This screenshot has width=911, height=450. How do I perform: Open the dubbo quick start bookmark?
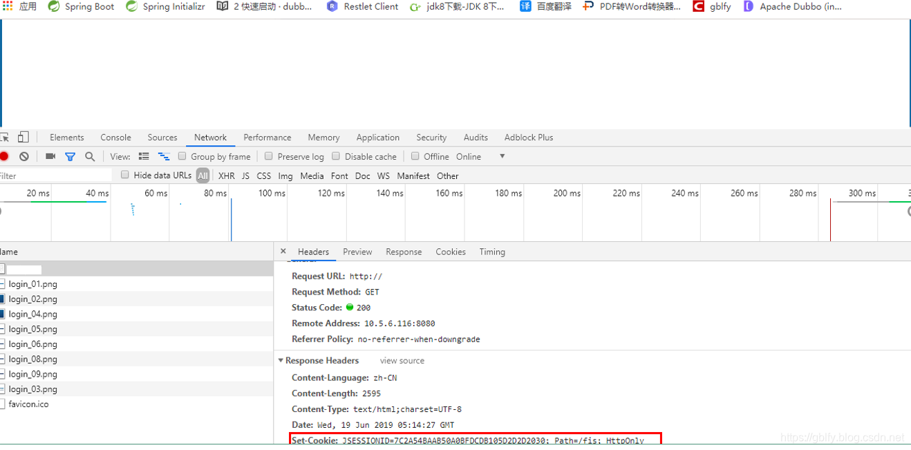click(264, 6)
